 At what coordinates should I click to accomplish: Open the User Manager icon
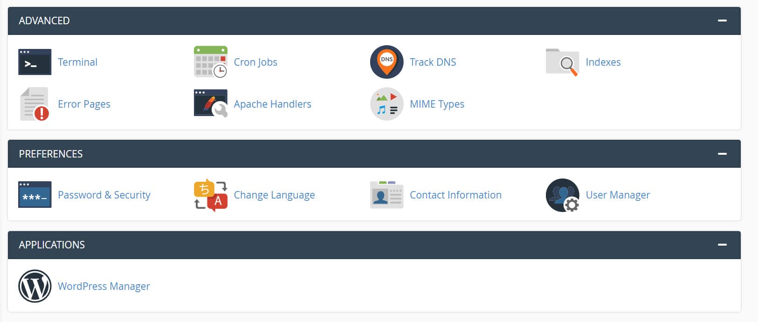(562, 195)
